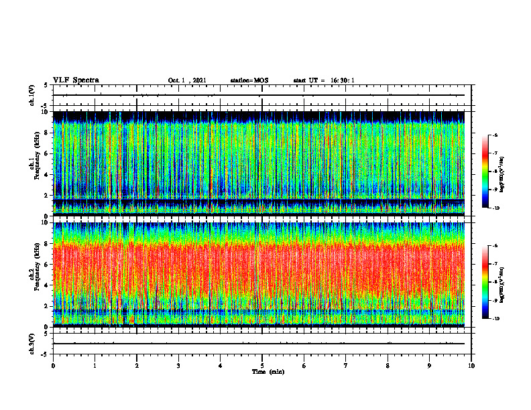Click time-axis tick label "8"
531x410 pixels.
388,366
